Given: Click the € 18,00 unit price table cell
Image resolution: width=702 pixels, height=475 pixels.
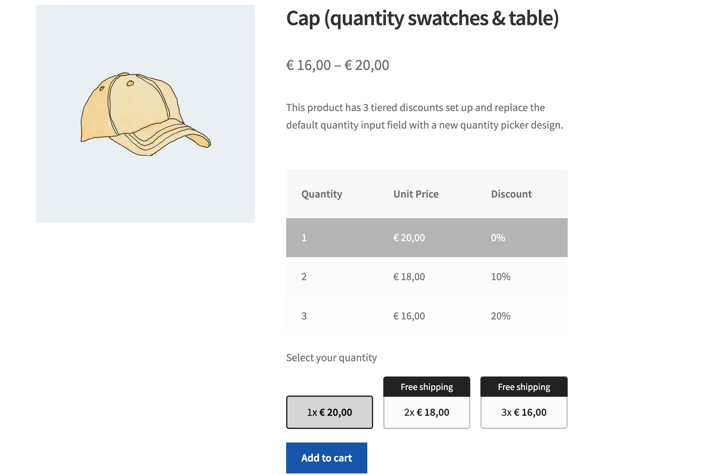Looking at the screenshot, I should point(409,277).
